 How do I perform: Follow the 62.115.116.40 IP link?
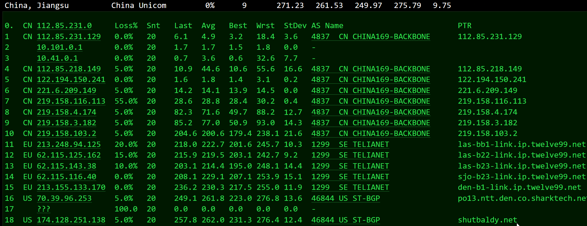pos(67,177)
